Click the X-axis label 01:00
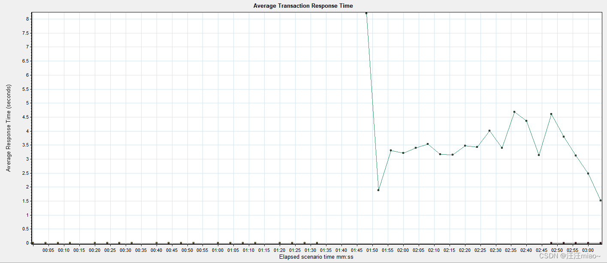607x263 pixels. 218,250
